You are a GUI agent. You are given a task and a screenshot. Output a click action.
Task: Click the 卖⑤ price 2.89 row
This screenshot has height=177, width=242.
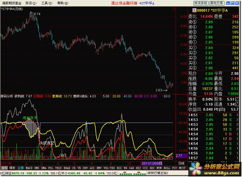213,22
